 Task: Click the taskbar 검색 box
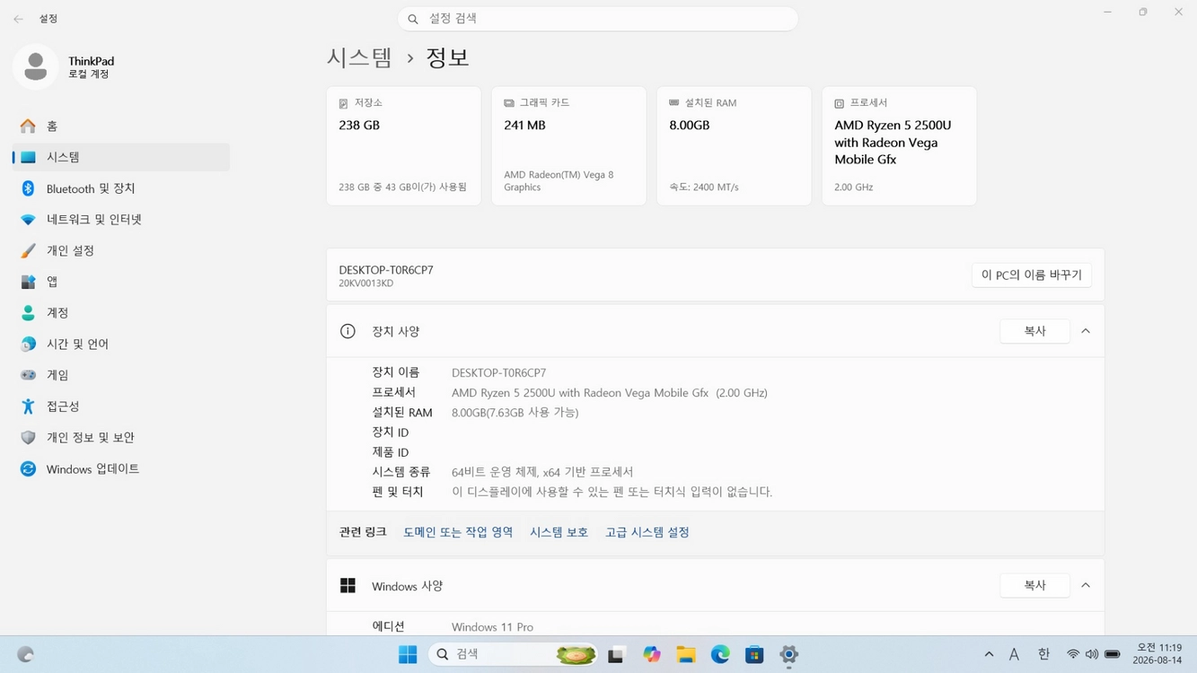(x=513, y=655)
